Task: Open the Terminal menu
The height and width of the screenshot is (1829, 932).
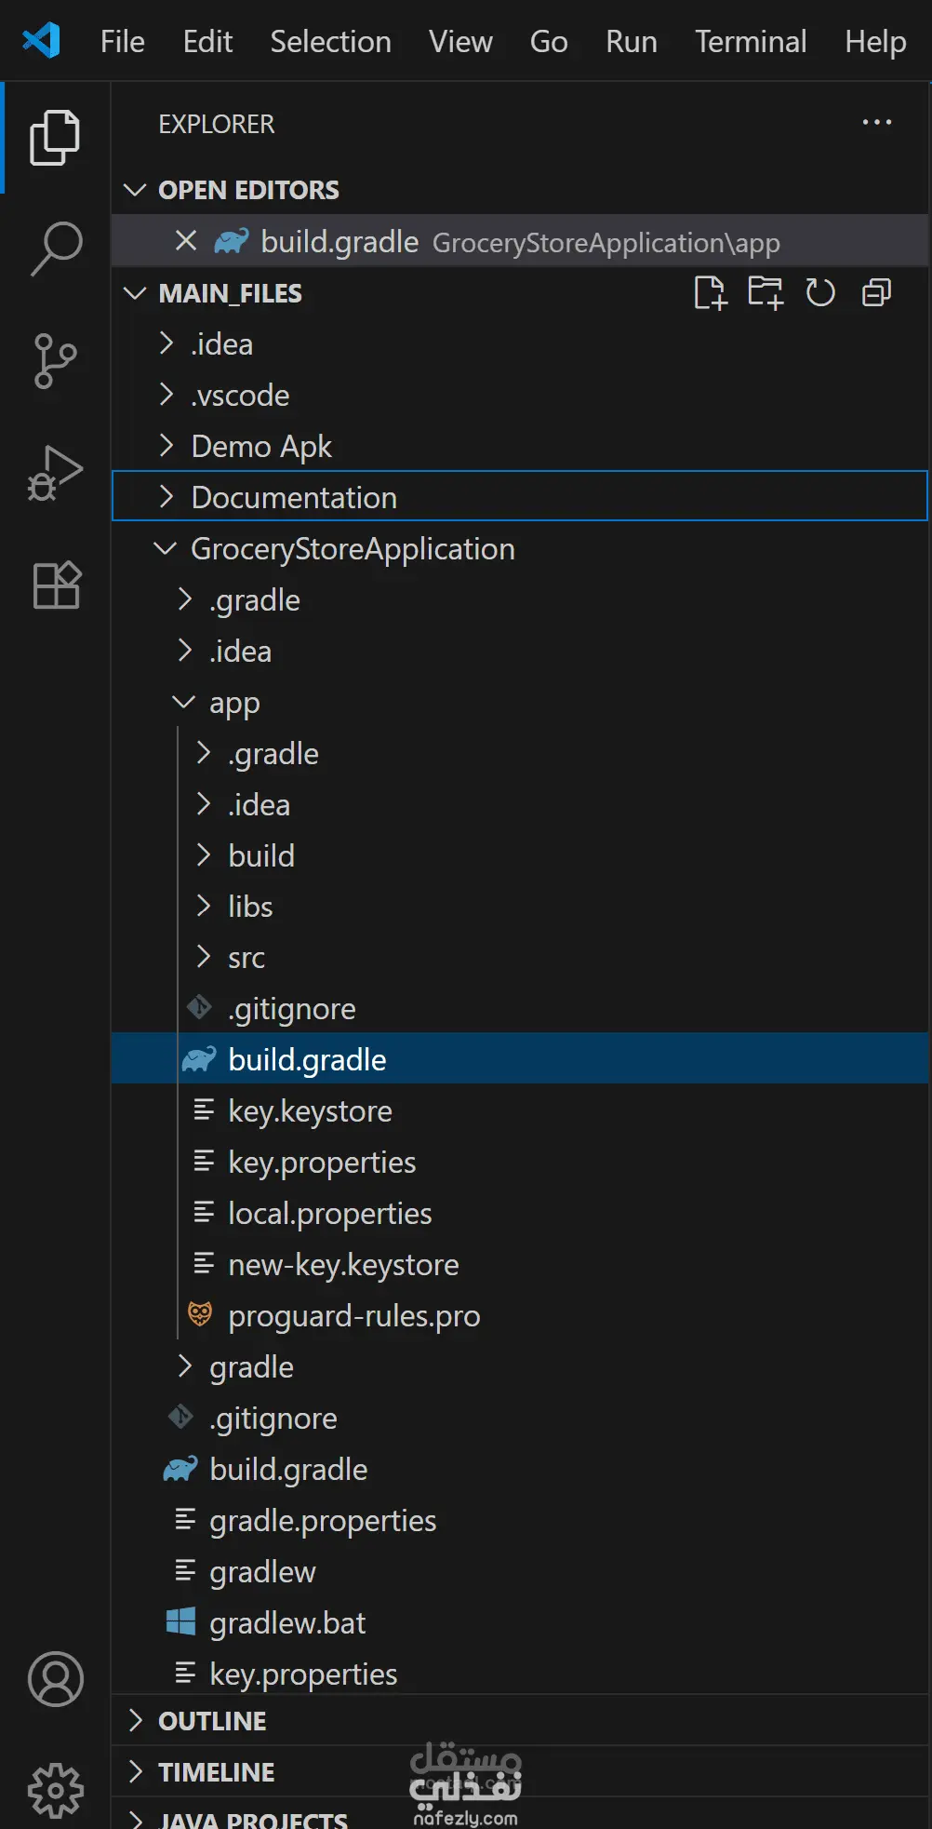Action: point(751,42)
